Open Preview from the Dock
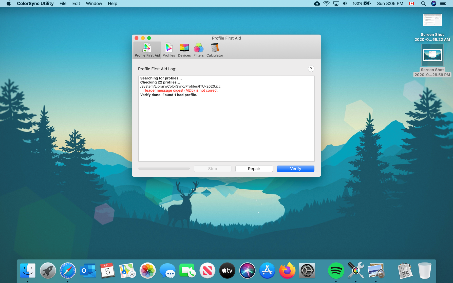This screenshot has width=453, height=283. tap(376, 271)
